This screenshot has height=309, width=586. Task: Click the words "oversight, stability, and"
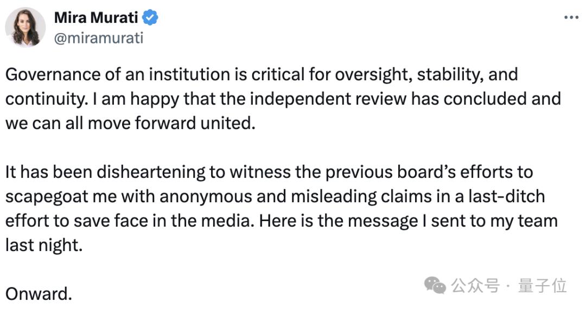coord(426,74)
